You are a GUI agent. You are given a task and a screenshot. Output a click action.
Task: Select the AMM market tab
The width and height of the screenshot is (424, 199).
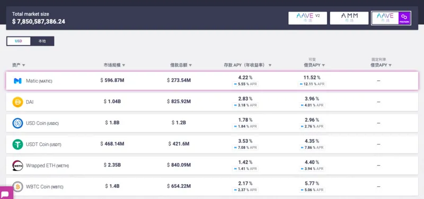click(349, 18)
